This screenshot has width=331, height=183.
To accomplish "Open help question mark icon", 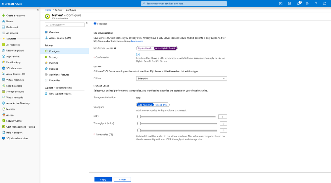I will 316,4.
